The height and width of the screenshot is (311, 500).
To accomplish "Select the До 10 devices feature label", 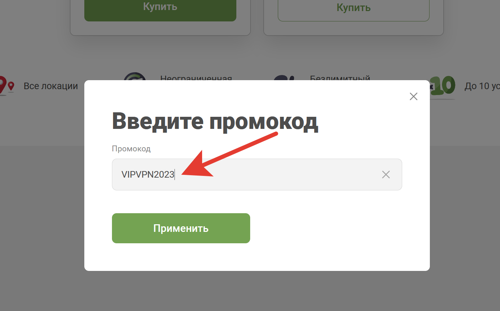I will click(482, 86).
